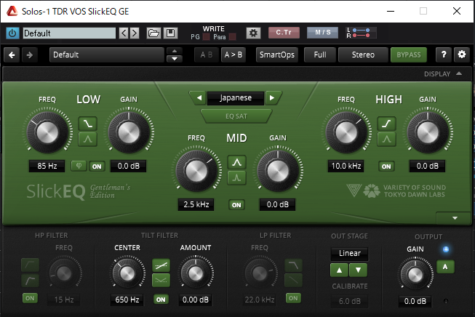Toggle the M/S button

323,33
